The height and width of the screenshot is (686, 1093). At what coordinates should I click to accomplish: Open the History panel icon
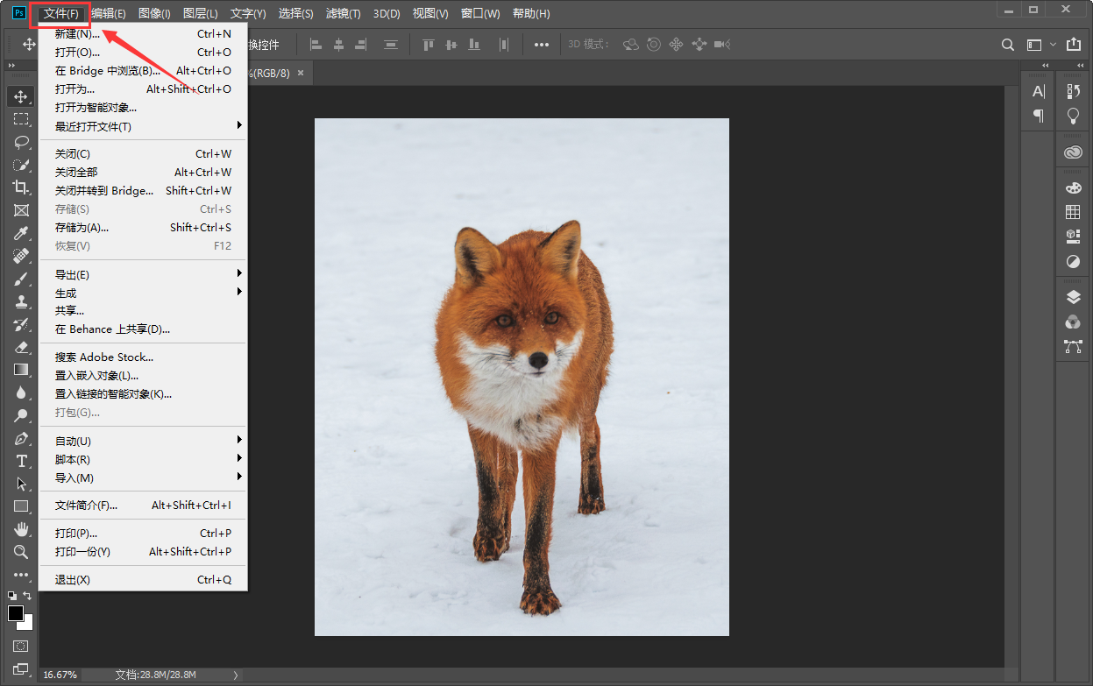1073,91
